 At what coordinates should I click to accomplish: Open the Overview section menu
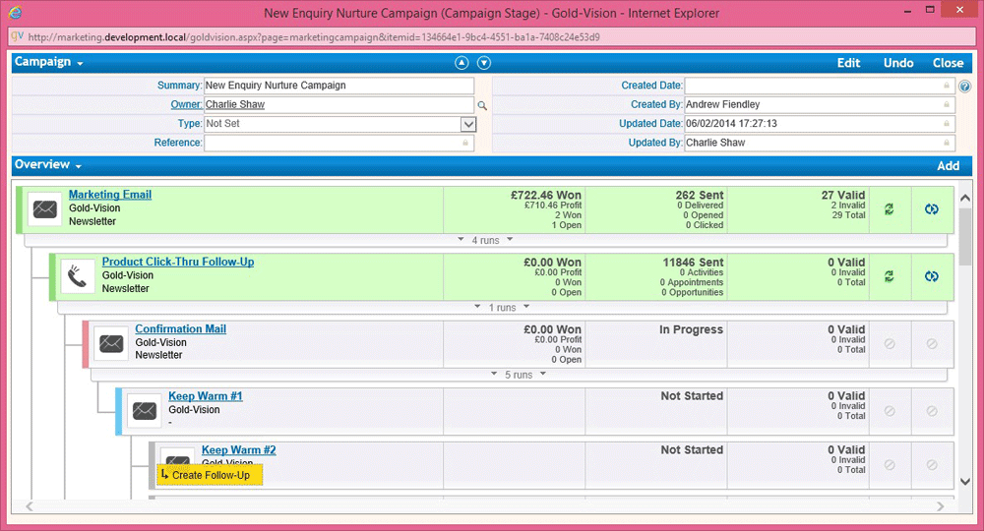coord(47,165)
